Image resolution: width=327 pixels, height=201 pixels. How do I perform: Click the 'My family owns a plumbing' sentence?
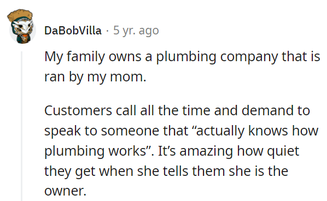pos(182,57)
